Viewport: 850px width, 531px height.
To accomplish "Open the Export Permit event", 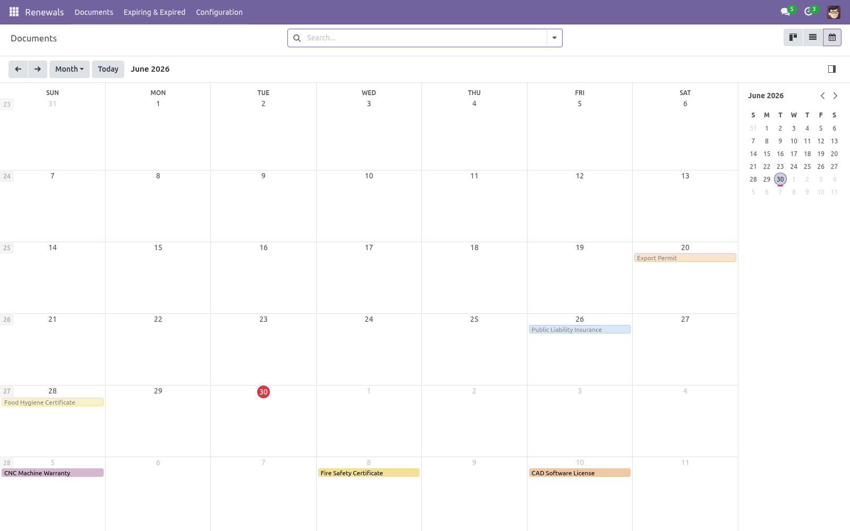I will pyautogui.click(x=685, y=258).
